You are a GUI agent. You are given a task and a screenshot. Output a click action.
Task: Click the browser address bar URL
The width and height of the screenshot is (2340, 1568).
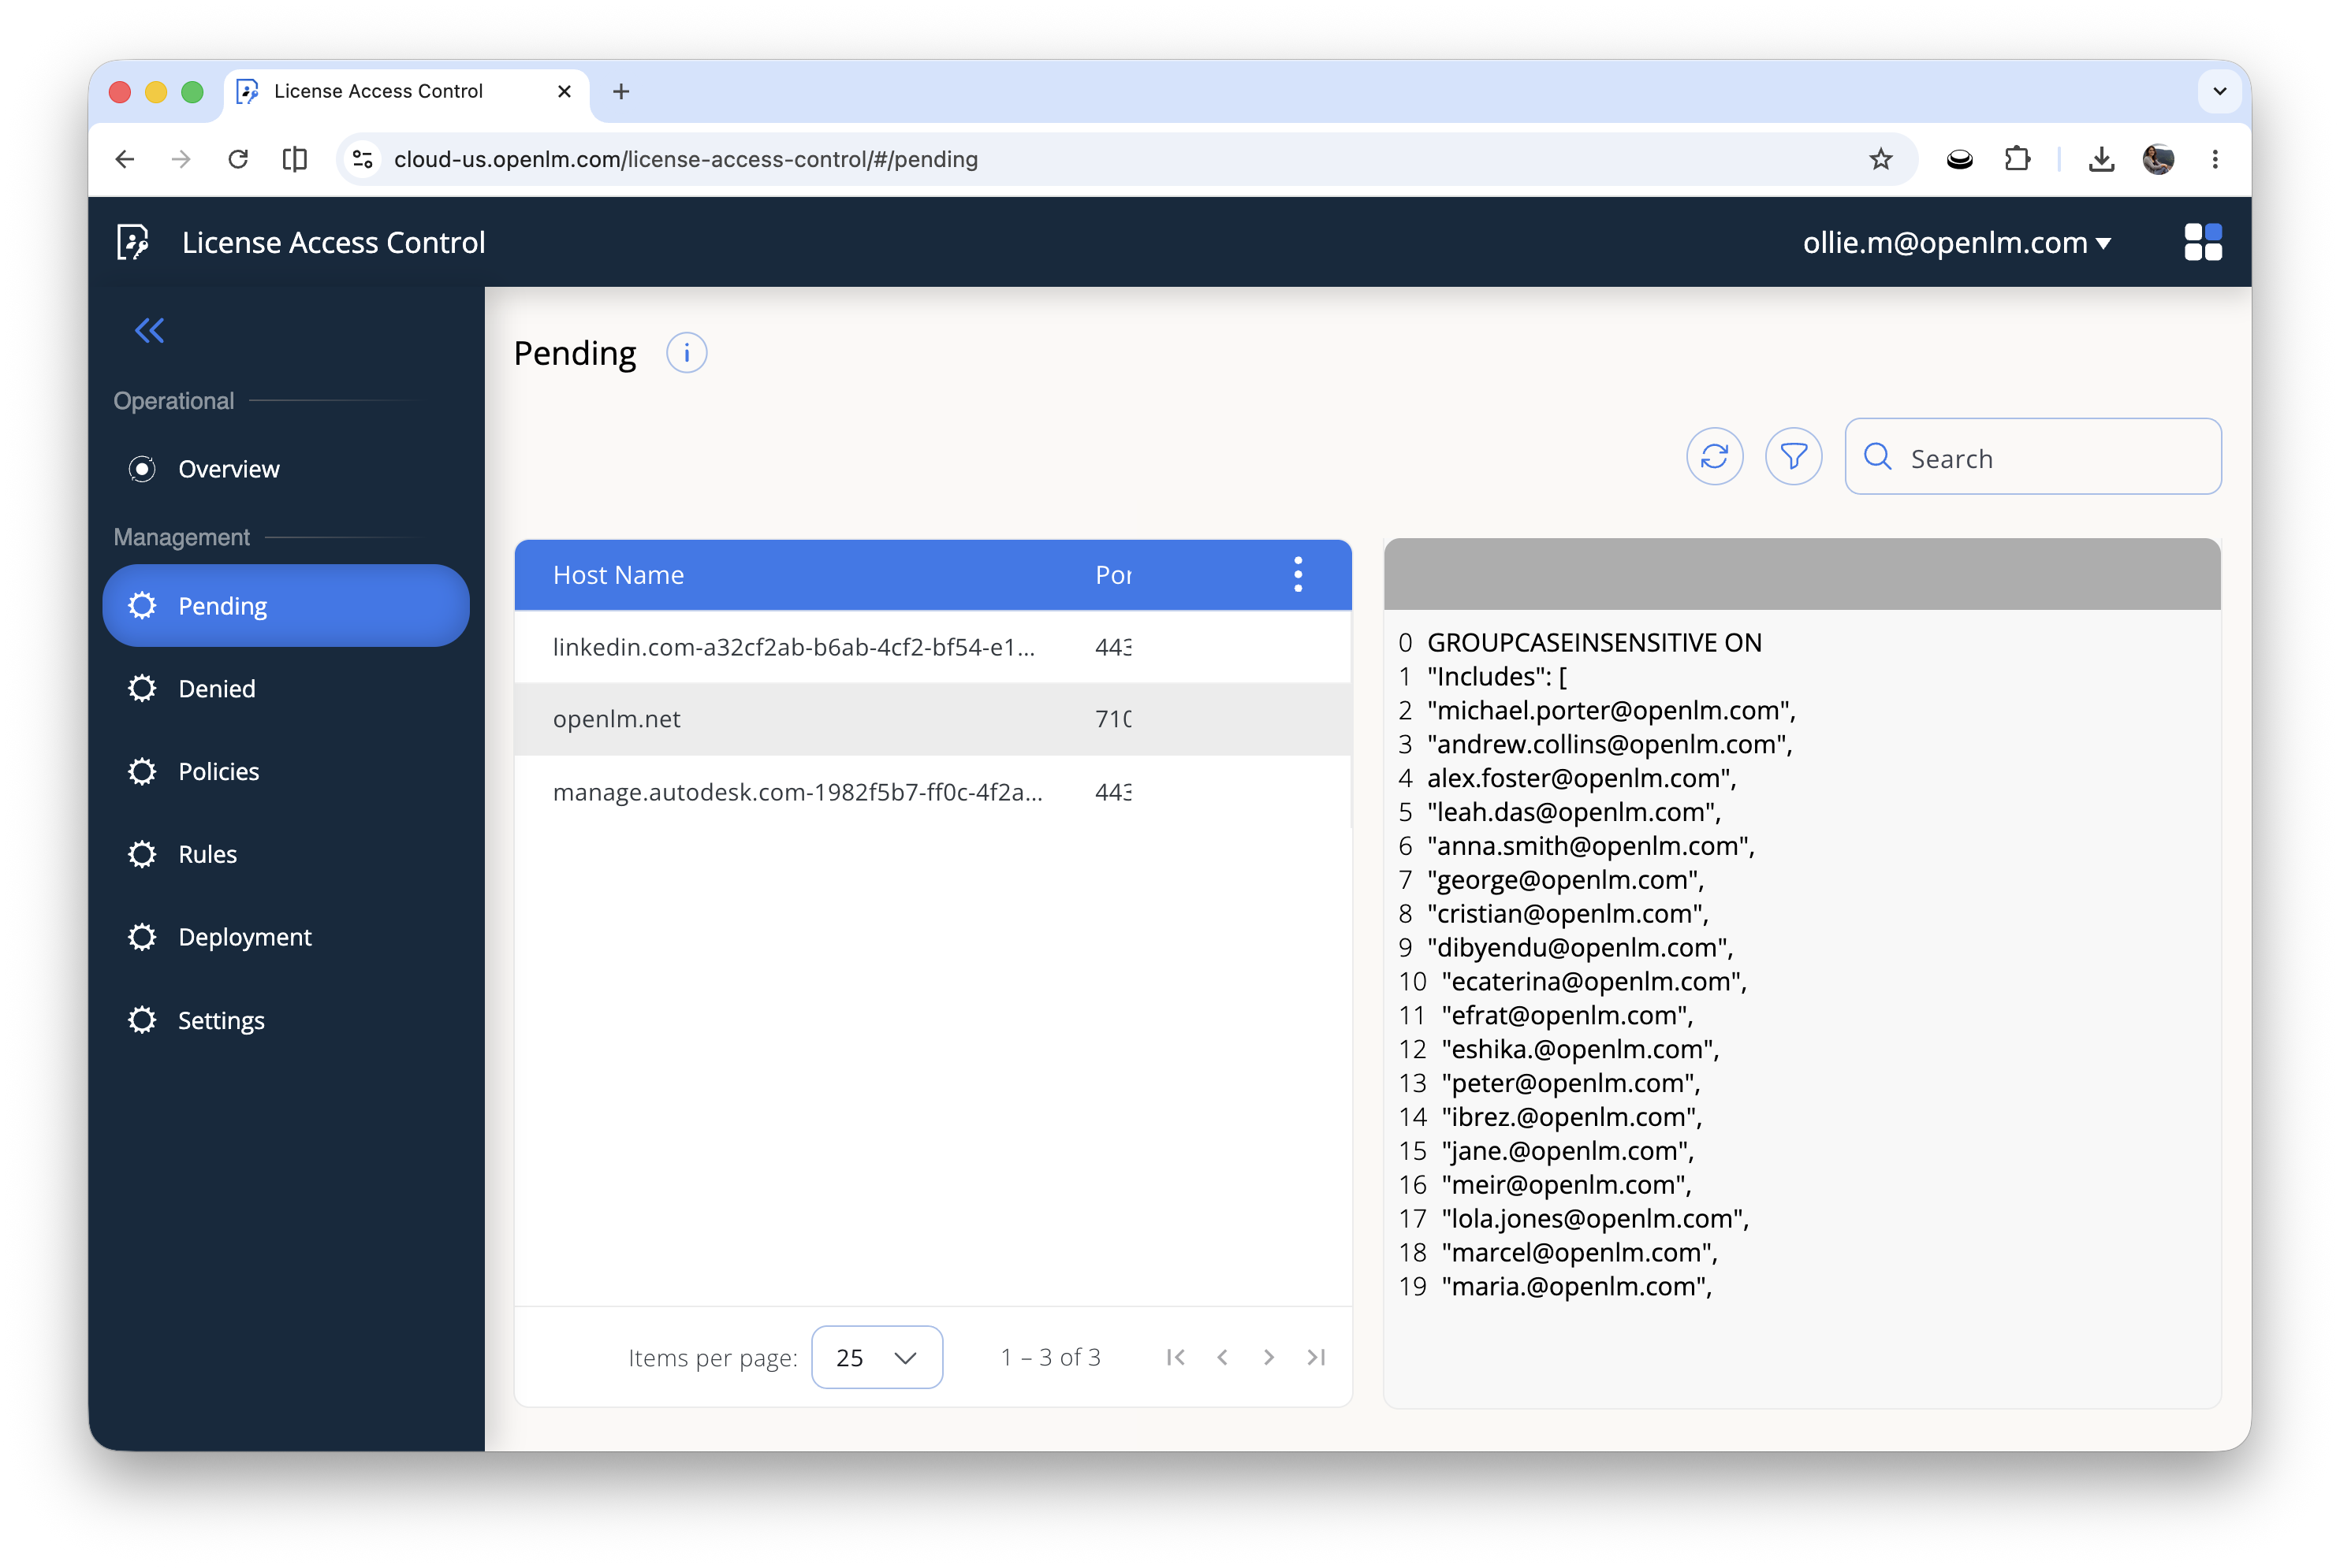tap(685, 159)
